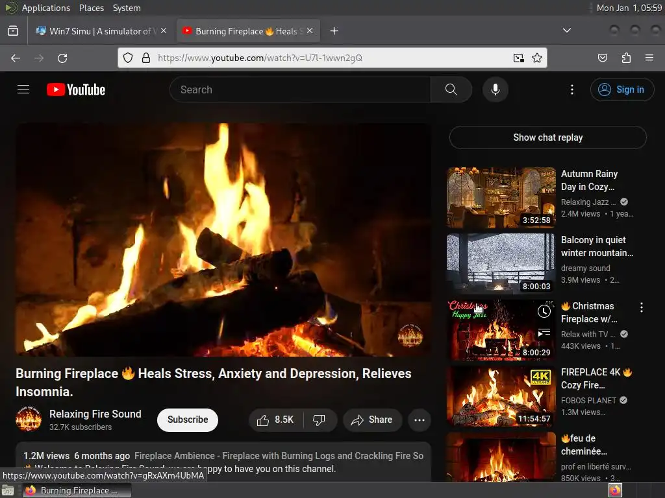This screenshot has height=498, width=665.
Task: Close the Burning Fireplace tab
Action: (310, 31)
